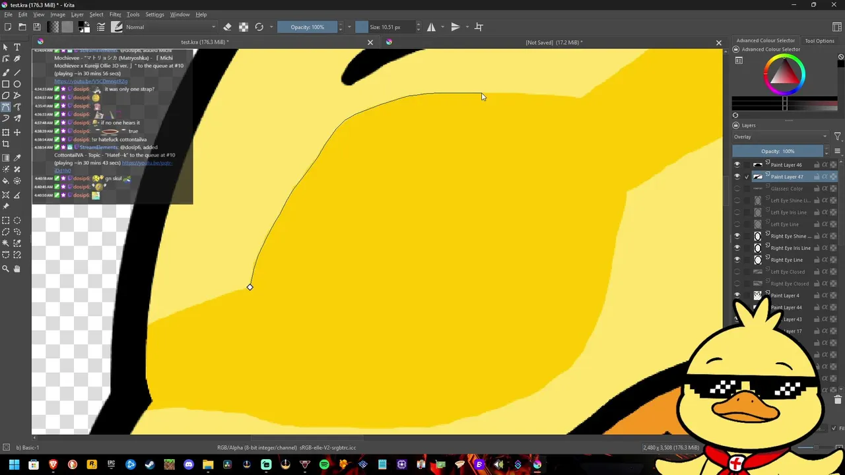Open the layer filter funnel icon
Screen dimensions: 845x475
[838, 137]
